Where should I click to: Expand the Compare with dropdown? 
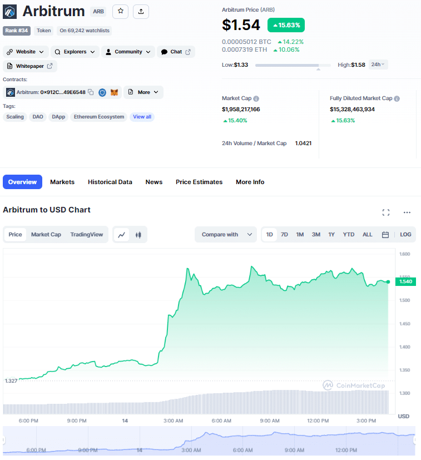[x=226, y=235]
